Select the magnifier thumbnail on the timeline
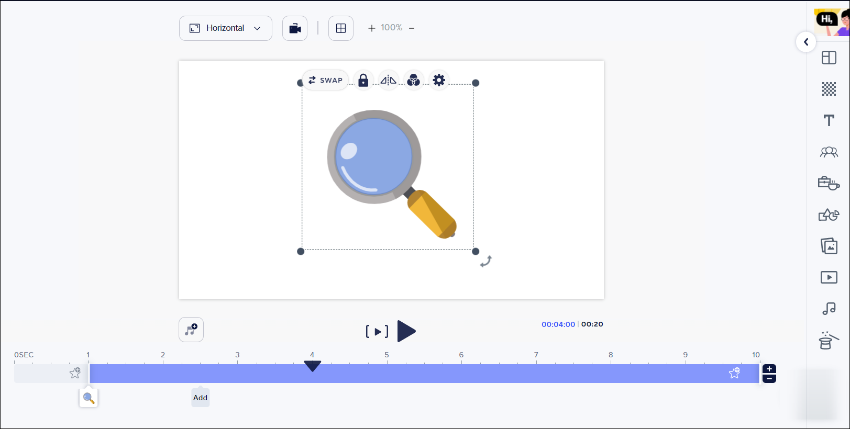 89,398
